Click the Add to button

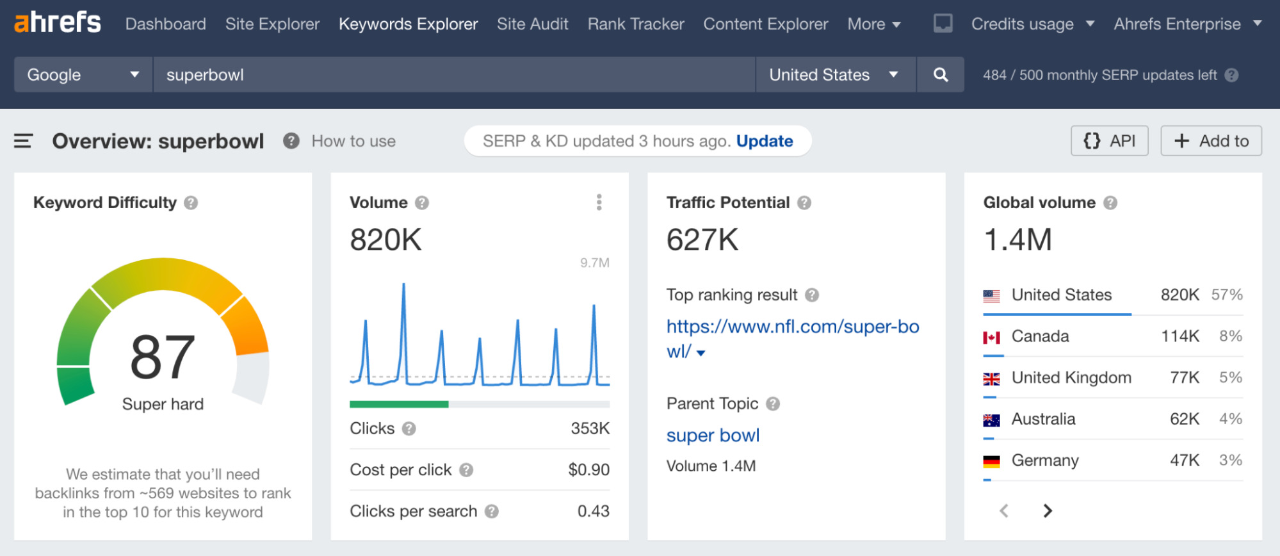tap(1211, 141)
